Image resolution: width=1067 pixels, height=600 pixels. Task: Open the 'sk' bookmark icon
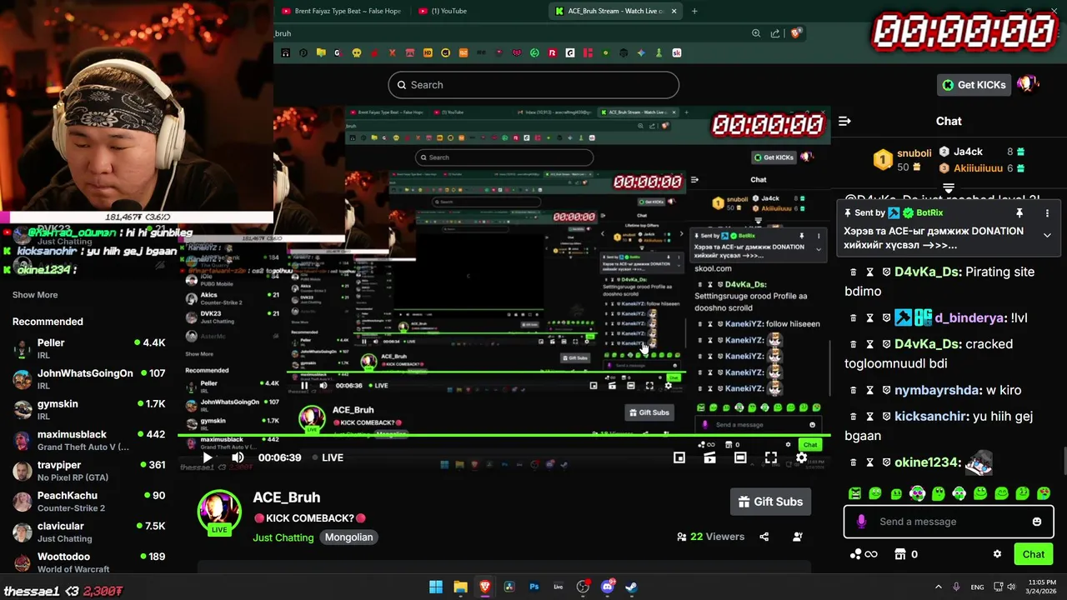pos(677,53)
